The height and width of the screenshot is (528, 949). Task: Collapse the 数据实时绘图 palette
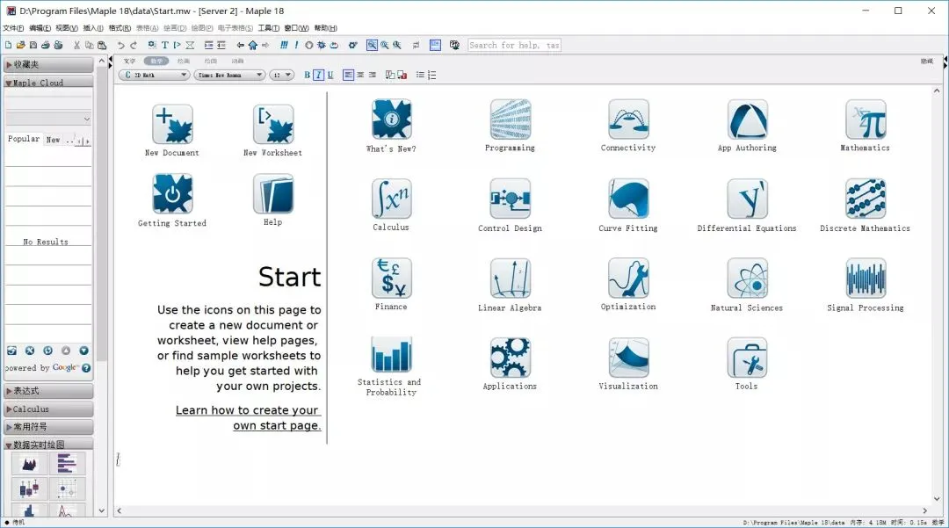coord(48,444)
